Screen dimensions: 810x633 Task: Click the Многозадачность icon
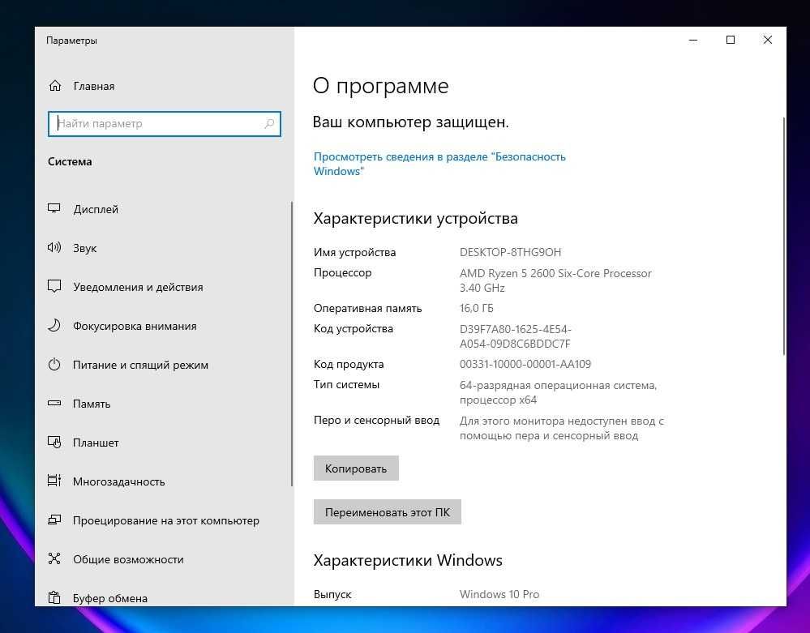[x=54, y=481]
